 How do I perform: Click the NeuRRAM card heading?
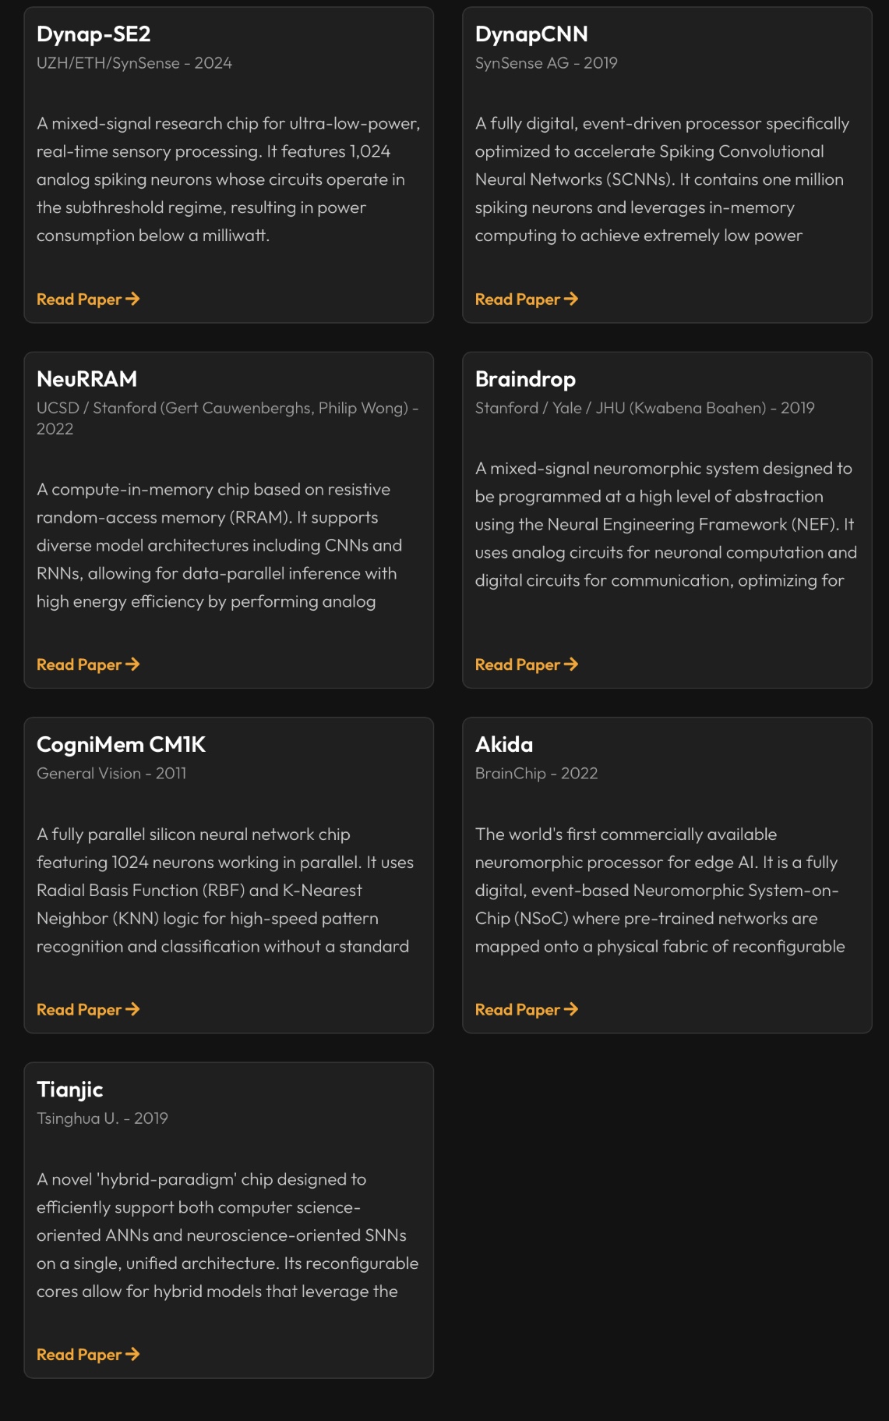pos(86,379)
